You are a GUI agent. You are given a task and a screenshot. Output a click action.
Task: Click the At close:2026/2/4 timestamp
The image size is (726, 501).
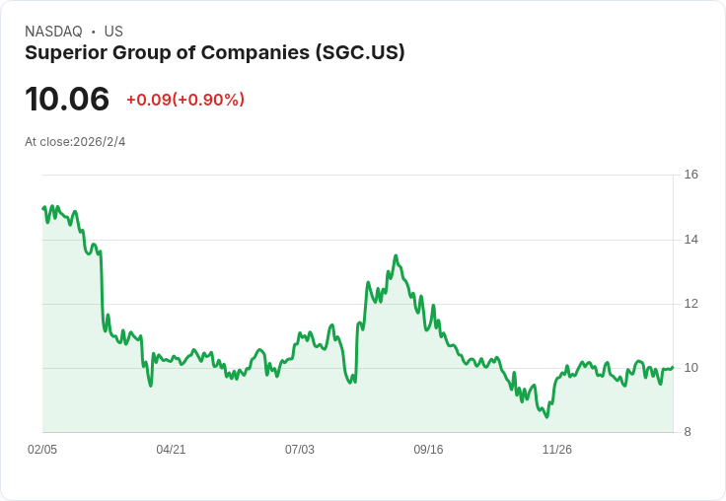(75, 142)
